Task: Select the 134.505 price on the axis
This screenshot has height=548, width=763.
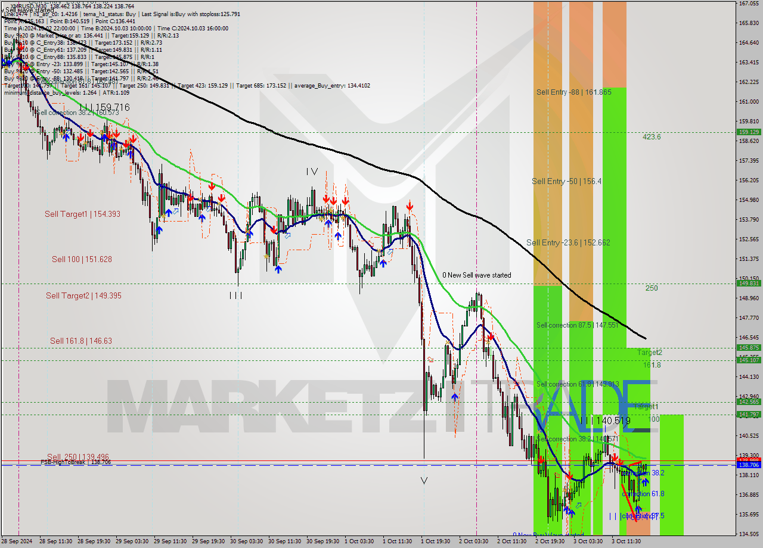Action: coord(749,534)
